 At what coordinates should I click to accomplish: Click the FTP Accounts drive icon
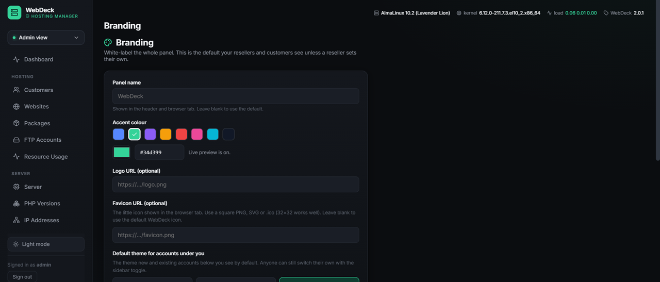coord(16,140)
